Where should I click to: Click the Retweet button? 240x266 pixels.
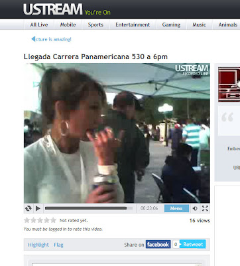tap(193, 244)
